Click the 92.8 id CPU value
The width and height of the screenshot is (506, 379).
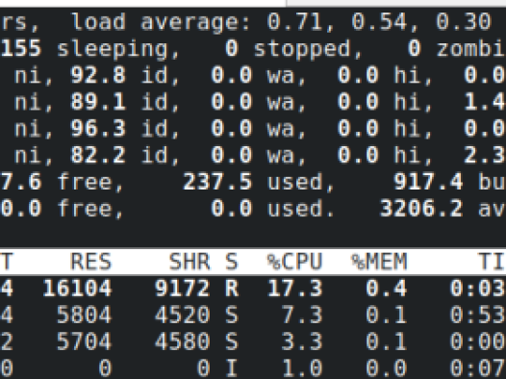point(98,75)
